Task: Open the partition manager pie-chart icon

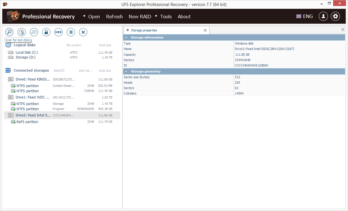Action: [x=22, y=32]
